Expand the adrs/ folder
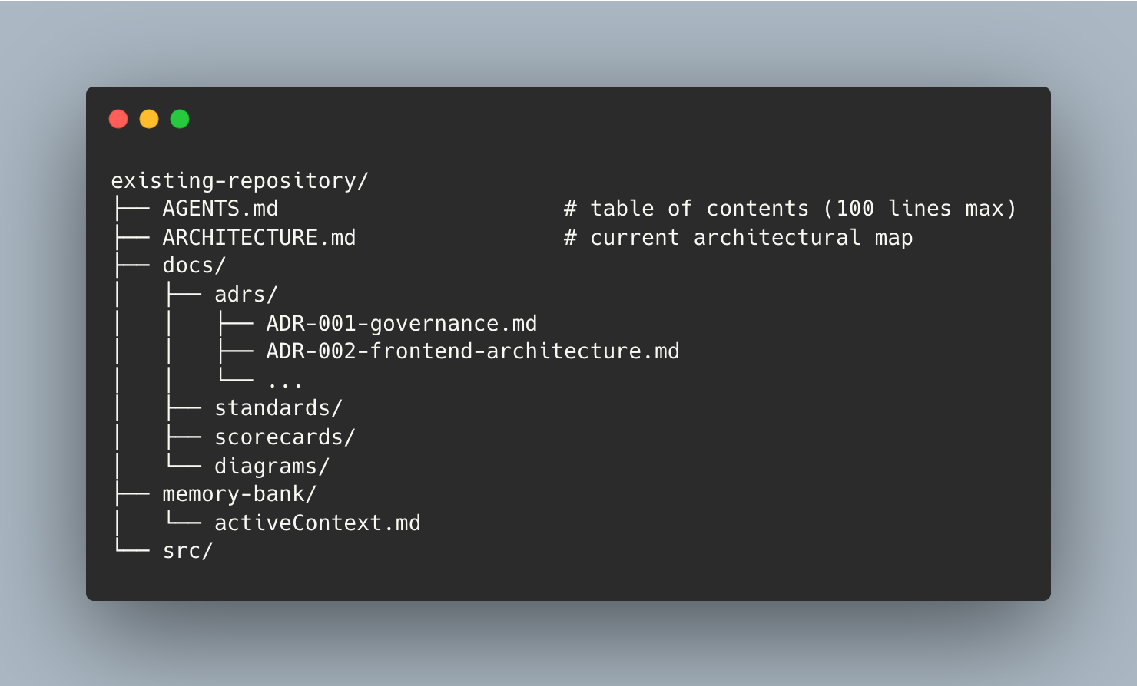This screenshot has height=686, width=1137. 246,295
